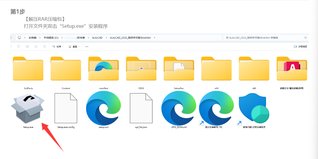This screenshot has width=318, height=159.
Task: Go to 此电脑 in address bar
Action: point(33,38)
